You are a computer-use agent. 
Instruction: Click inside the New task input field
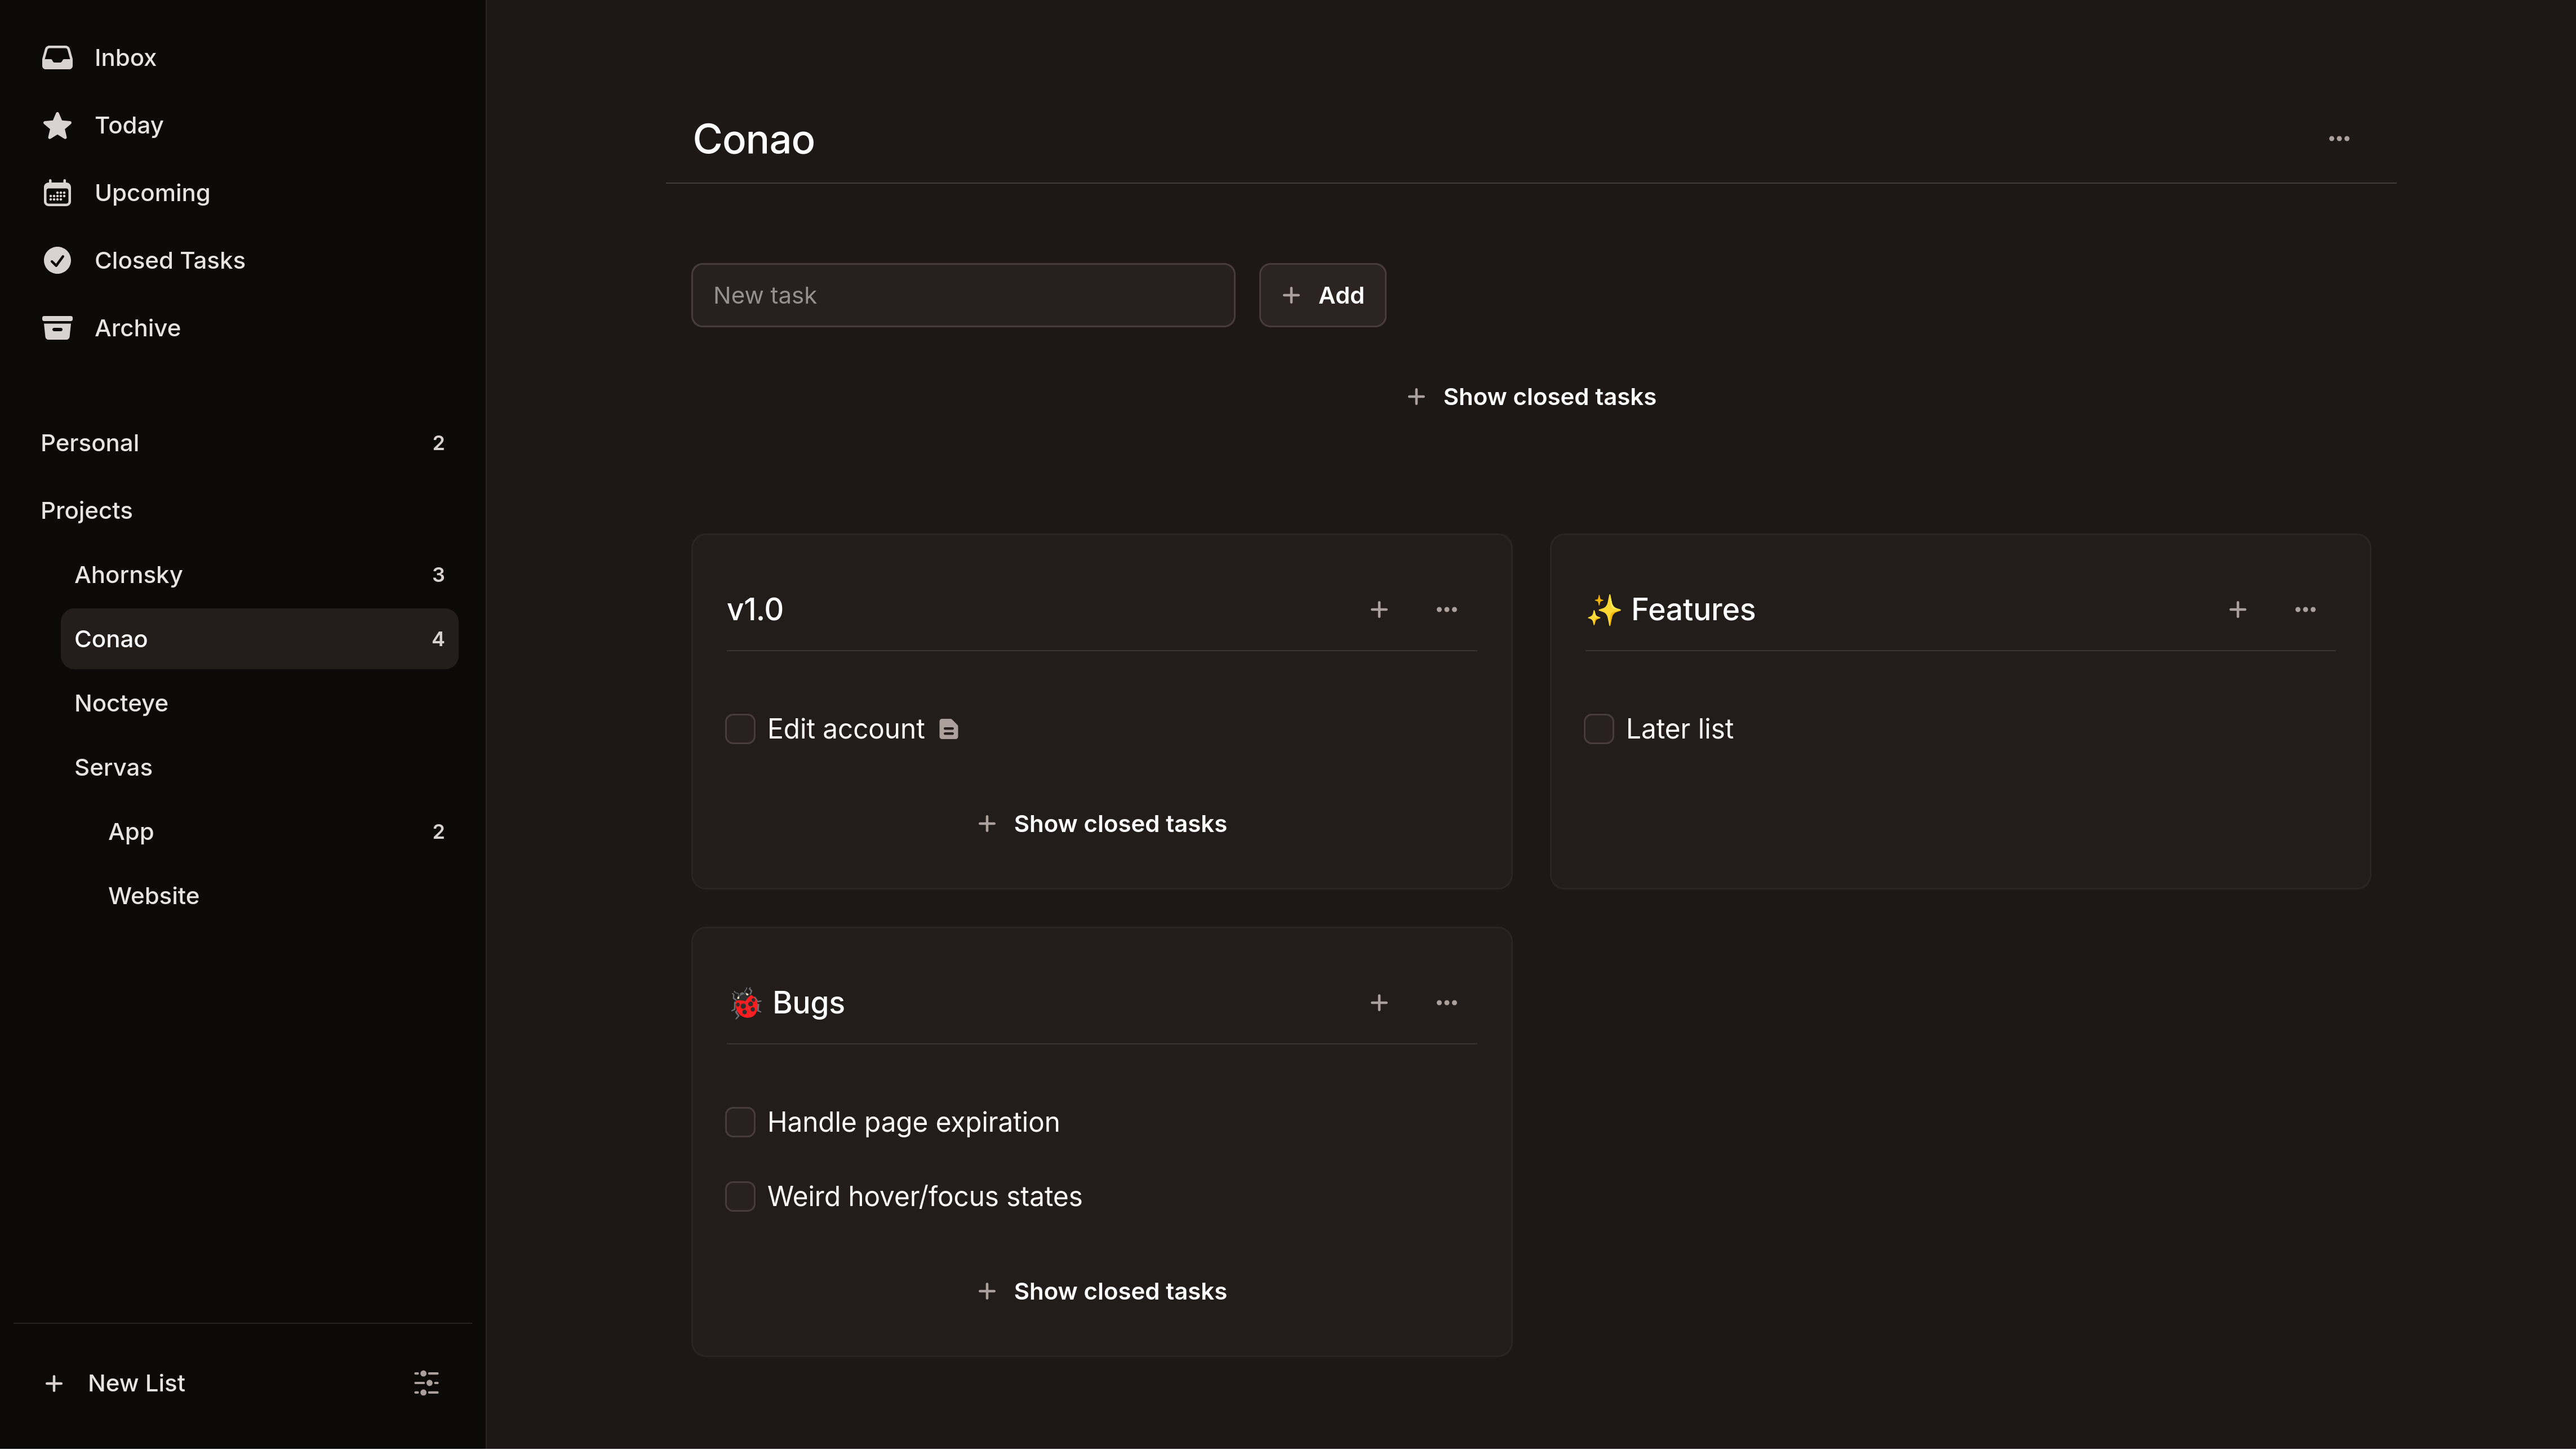pos(962,295)
